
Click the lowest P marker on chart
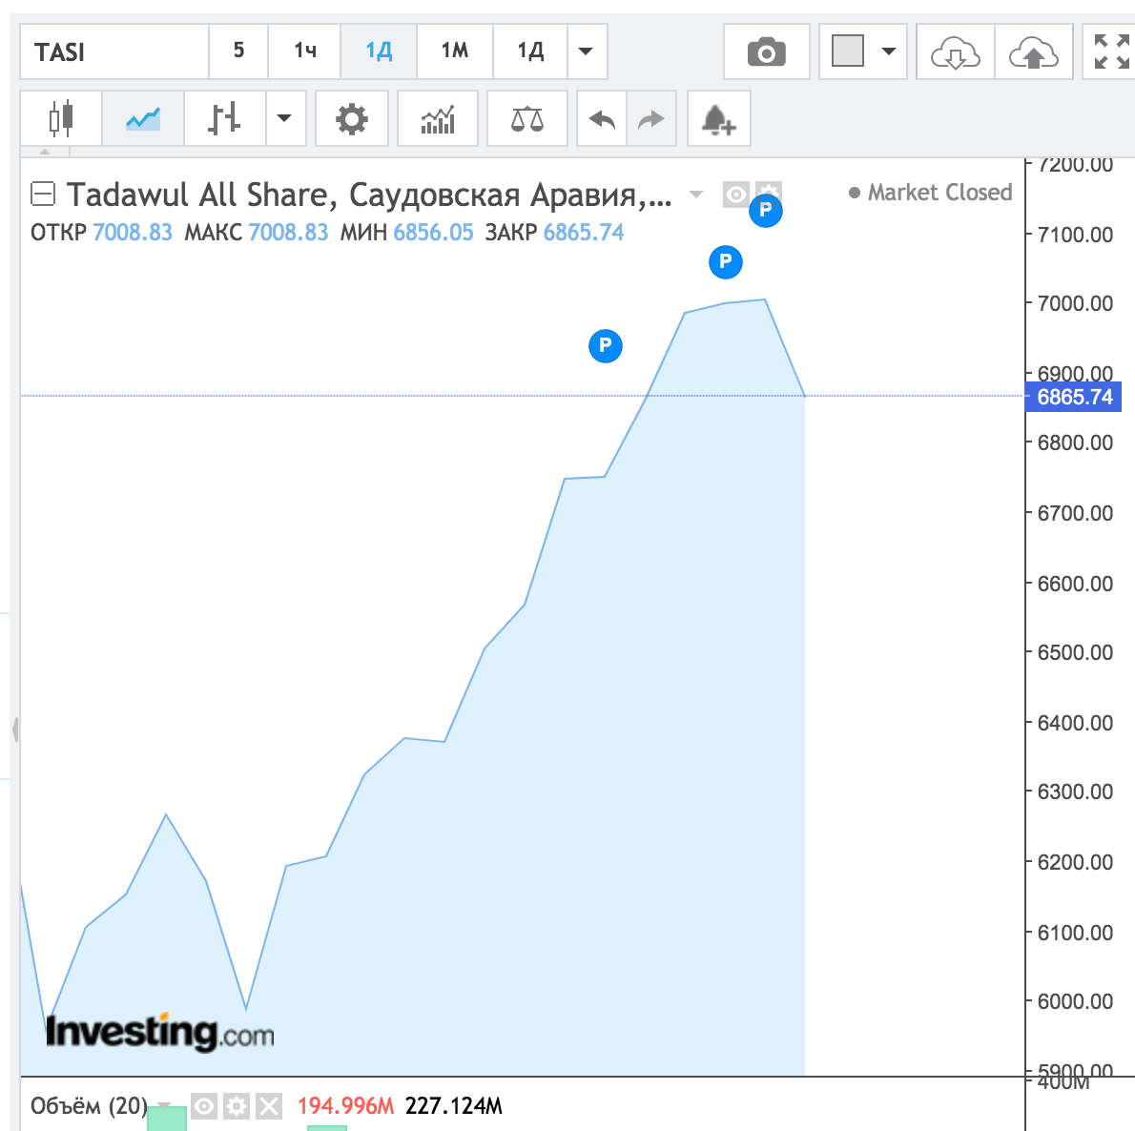pos(605,346)
